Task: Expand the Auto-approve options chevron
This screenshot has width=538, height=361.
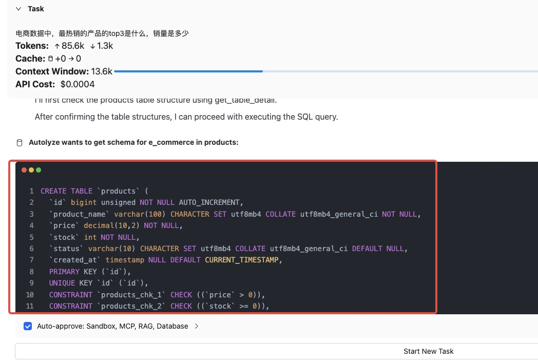Action: coord(197,327)
